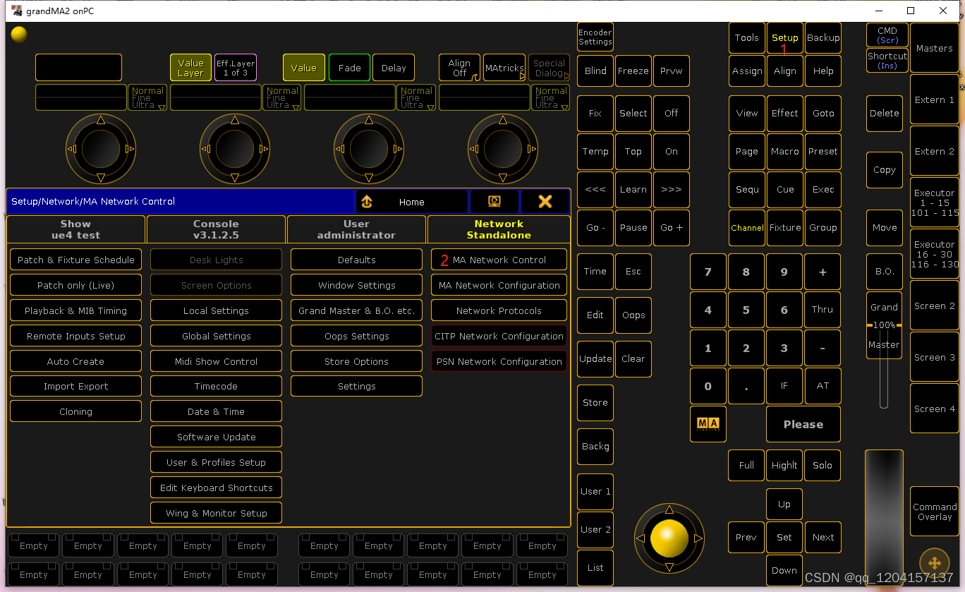Click the round move-arrows icon at bottom right
965x592 pixels.
click(x=935, y=563)
